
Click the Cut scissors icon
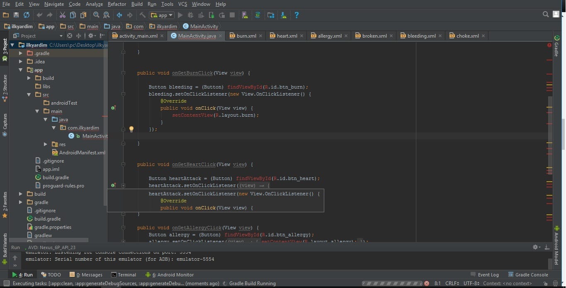pos(62,15)
